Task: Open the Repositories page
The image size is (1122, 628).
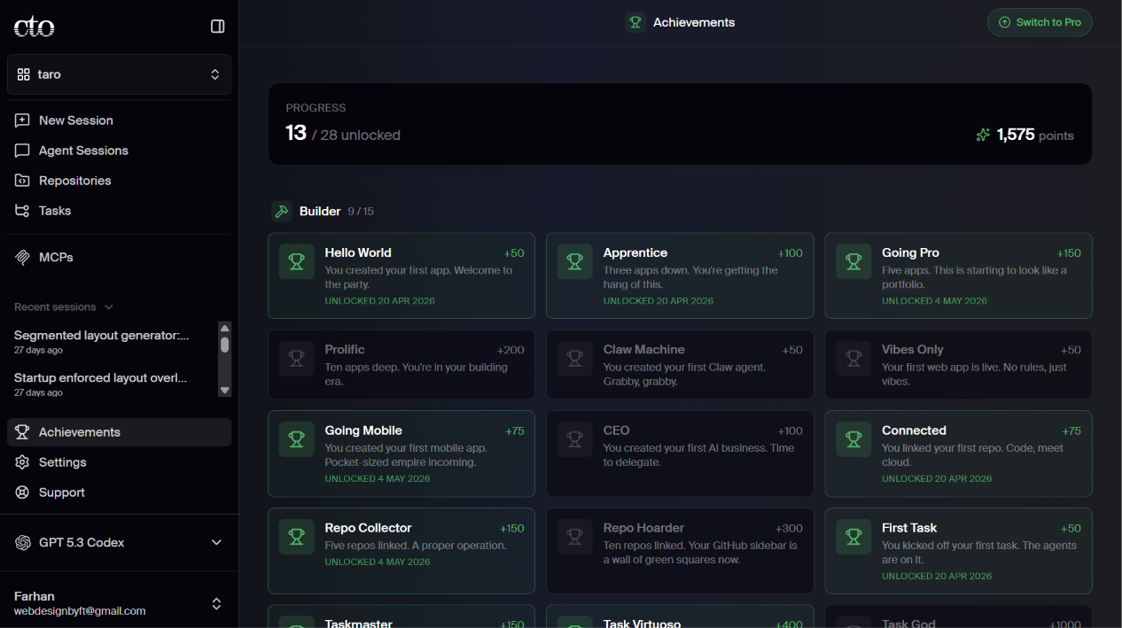Action: (x=119, y=181)
